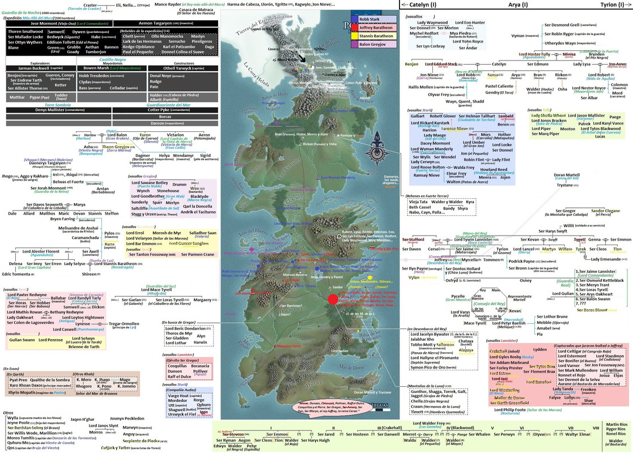633x453 pixels.
Task: Click the yellow Stannis Baratheon legend swatch
Action: click(x=354, y=36)
